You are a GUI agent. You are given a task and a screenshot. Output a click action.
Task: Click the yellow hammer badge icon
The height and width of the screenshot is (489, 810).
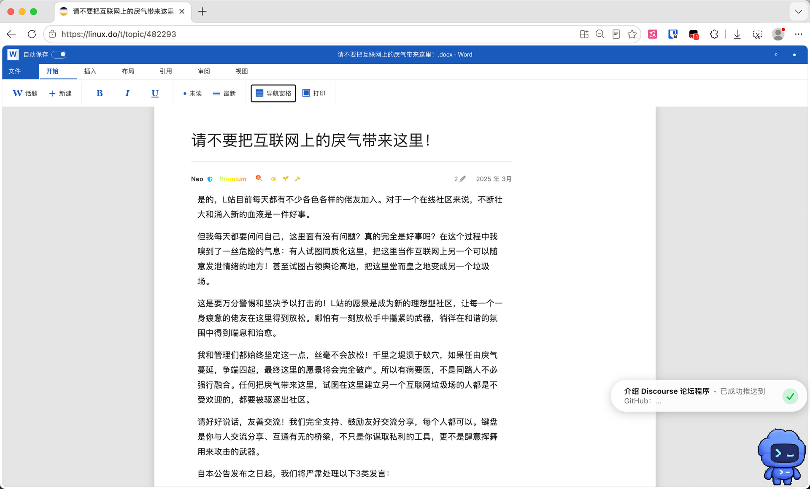click(x=298, y=179)
